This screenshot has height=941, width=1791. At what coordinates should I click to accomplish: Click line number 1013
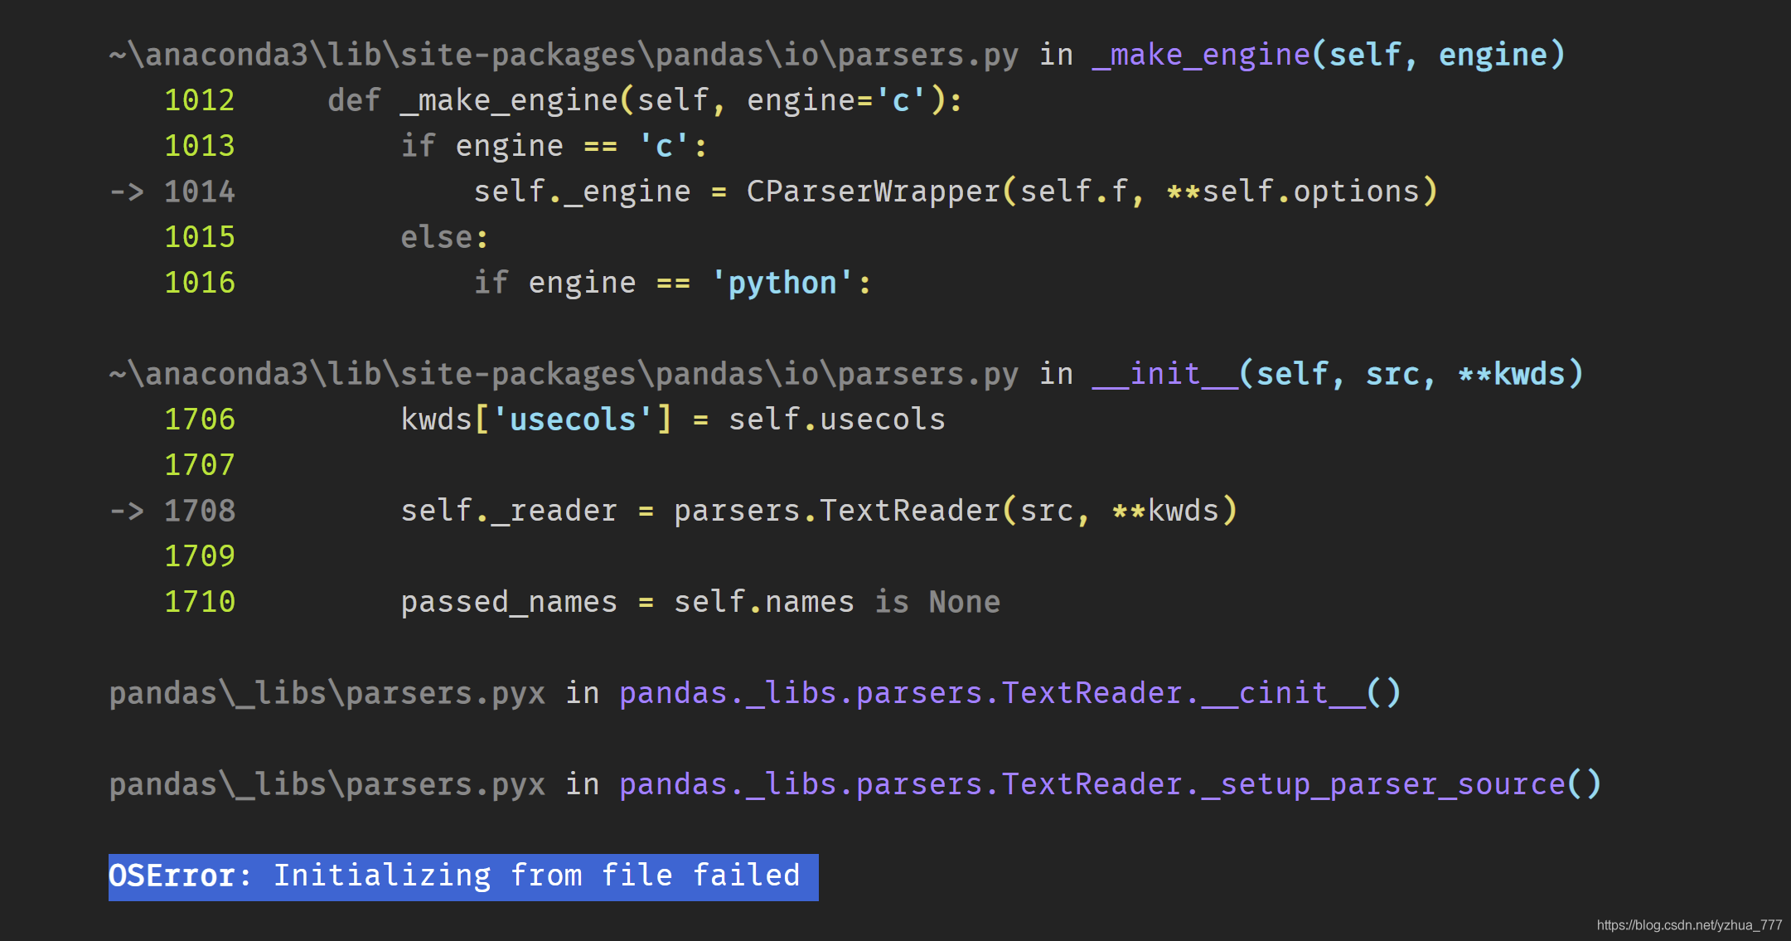200,147
